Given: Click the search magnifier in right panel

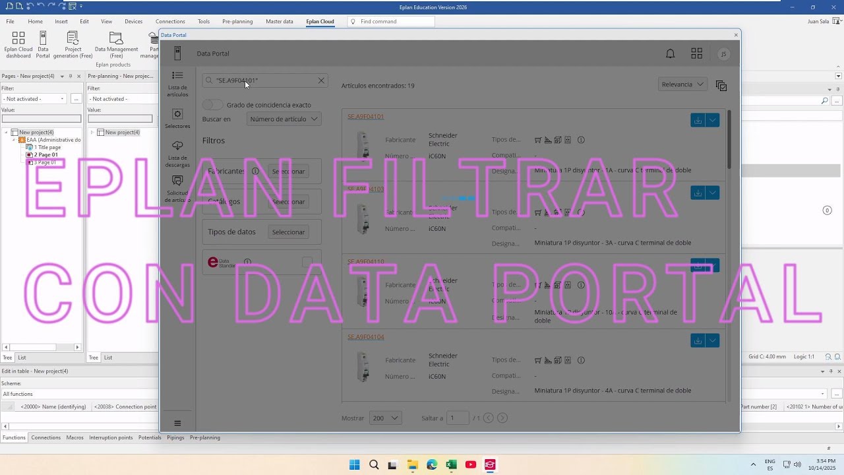Looking at the screenshot, I should click(824, 101).
